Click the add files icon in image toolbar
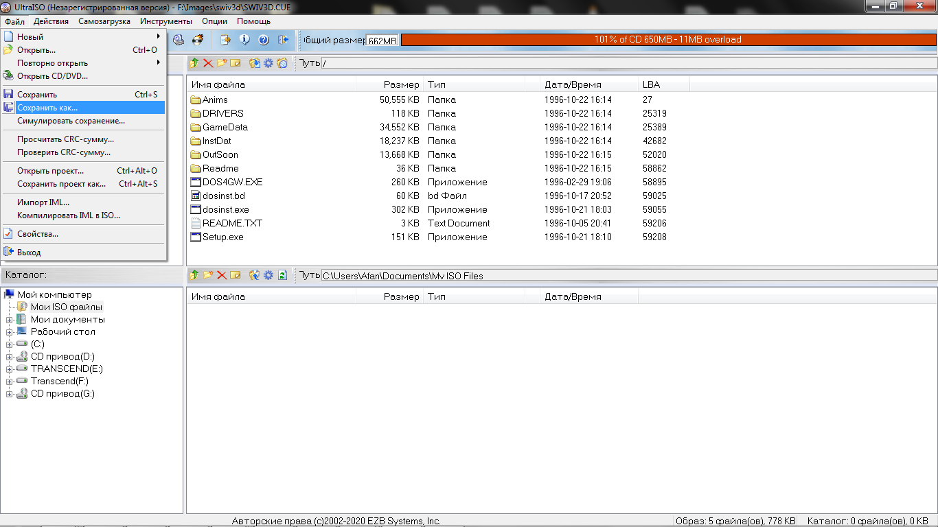The width and height of the screenshot is (938, 527). click(255, 63)
